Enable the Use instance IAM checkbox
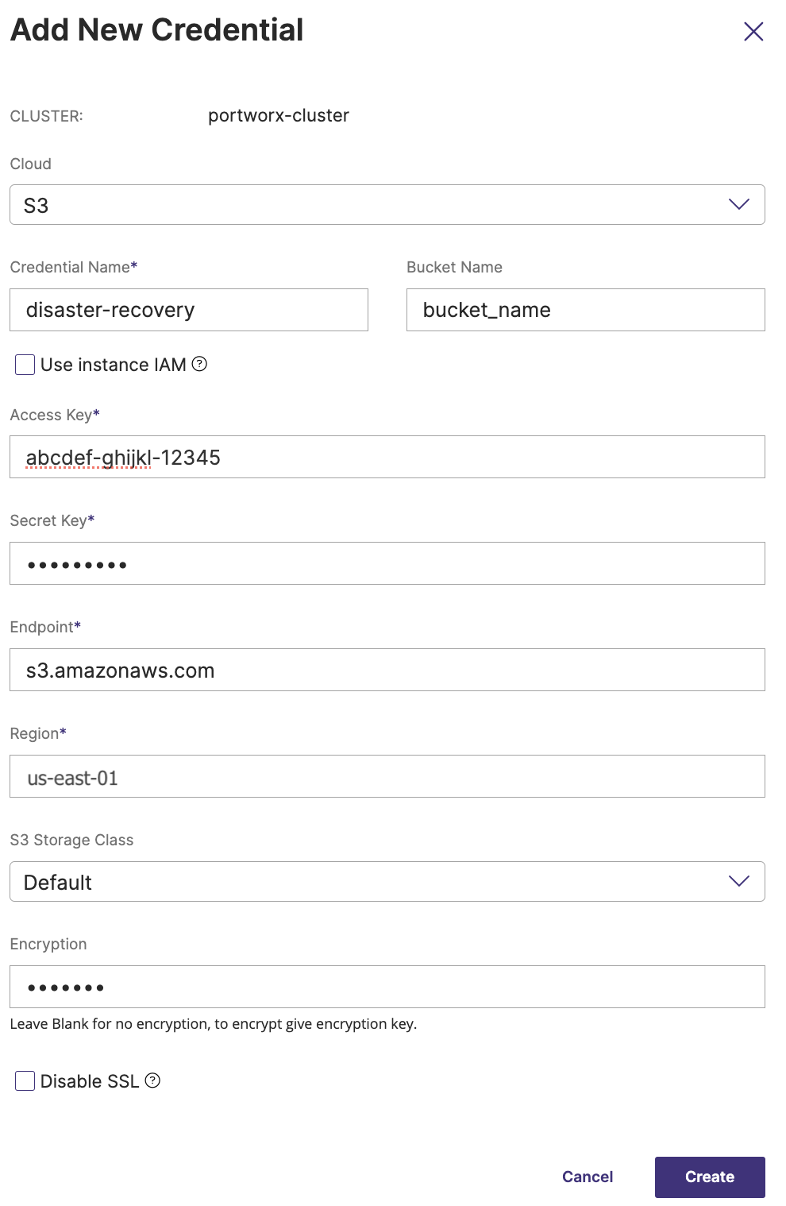Image resolution: width=786 pixels, height=1206 pixels. click(25, 365)
